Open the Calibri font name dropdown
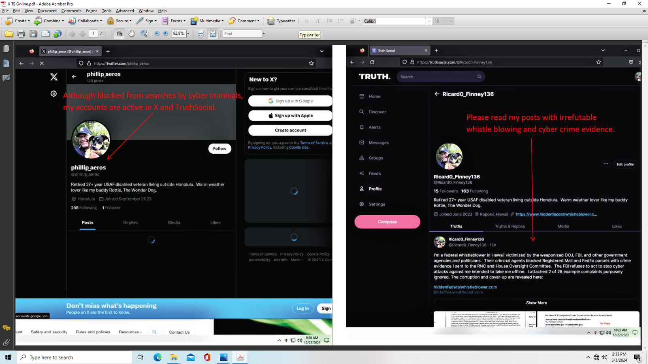Screen dimensions: 648x364 429,21
